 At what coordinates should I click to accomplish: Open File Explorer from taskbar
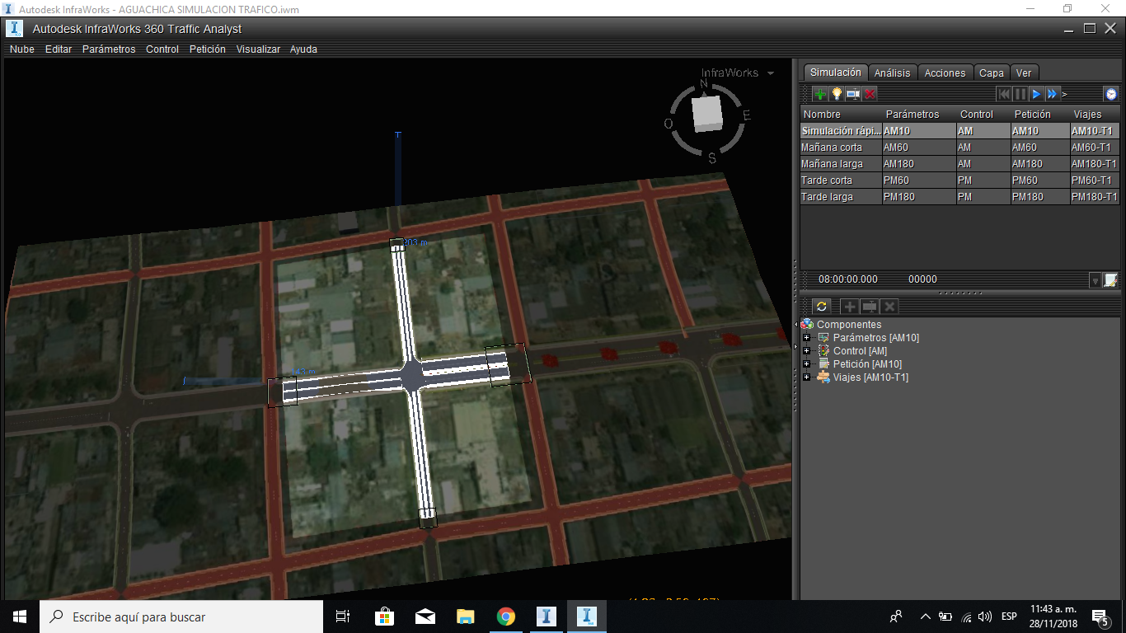[x=466, y=617]
